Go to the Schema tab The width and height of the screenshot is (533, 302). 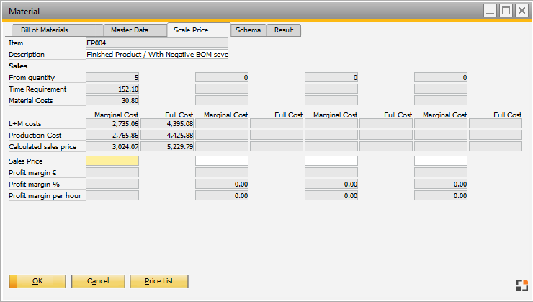coord(248,30)
